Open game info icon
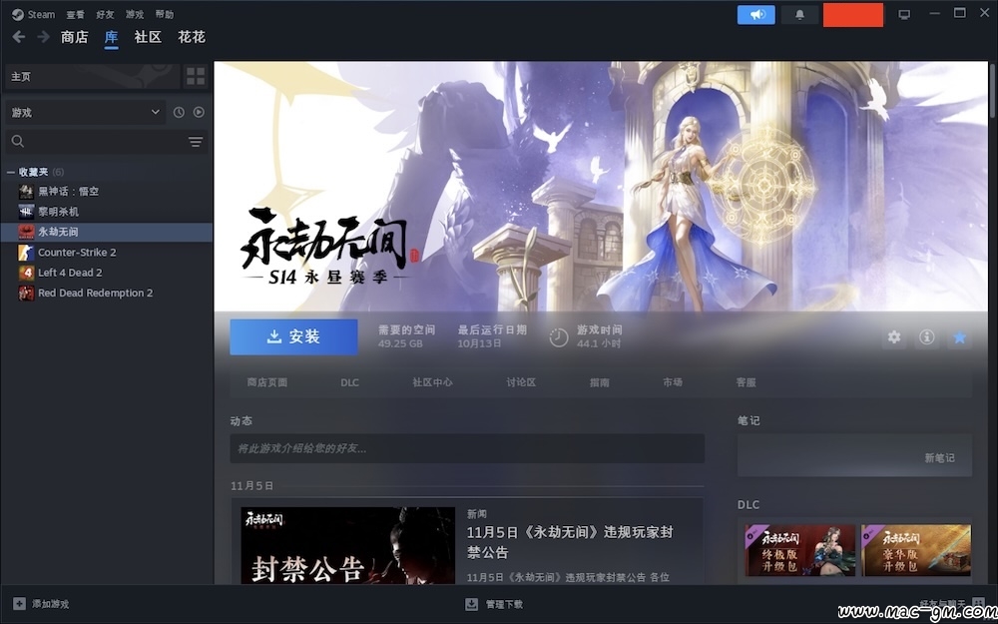The image size is (998, 624). [x=927, y=337]
